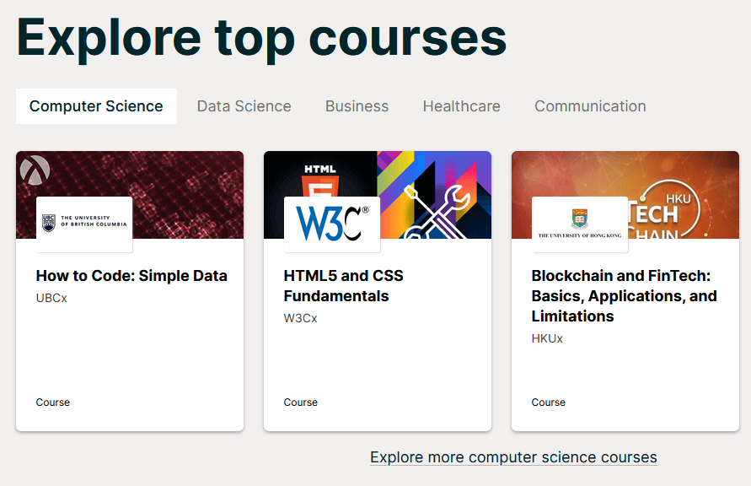The width and height of the screenshot is (751, 486).
Task: Click the University of Hong Kong logo
Action: (x=580, y=224)
